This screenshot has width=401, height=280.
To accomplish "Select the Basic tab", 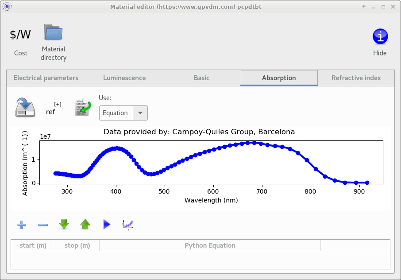I will [x=202, y=78].
